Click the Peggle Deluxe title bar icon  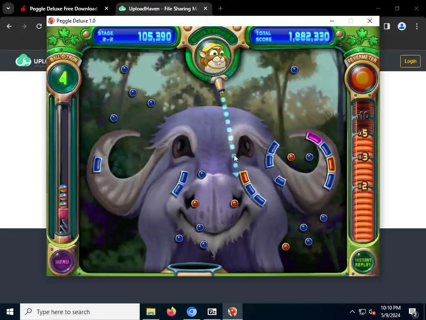click(x=51, y=21)
